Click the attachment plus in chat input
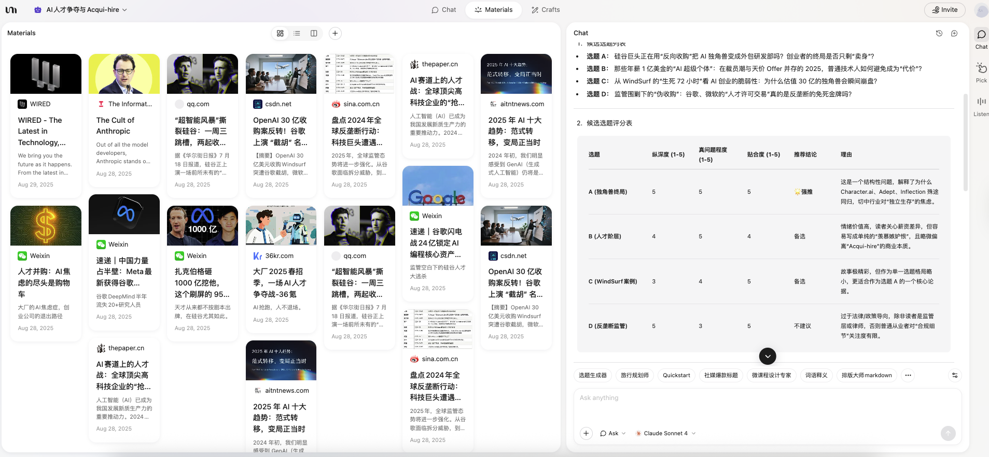The image size is (989, 457). pyautogui.click(x=586, y=433)
